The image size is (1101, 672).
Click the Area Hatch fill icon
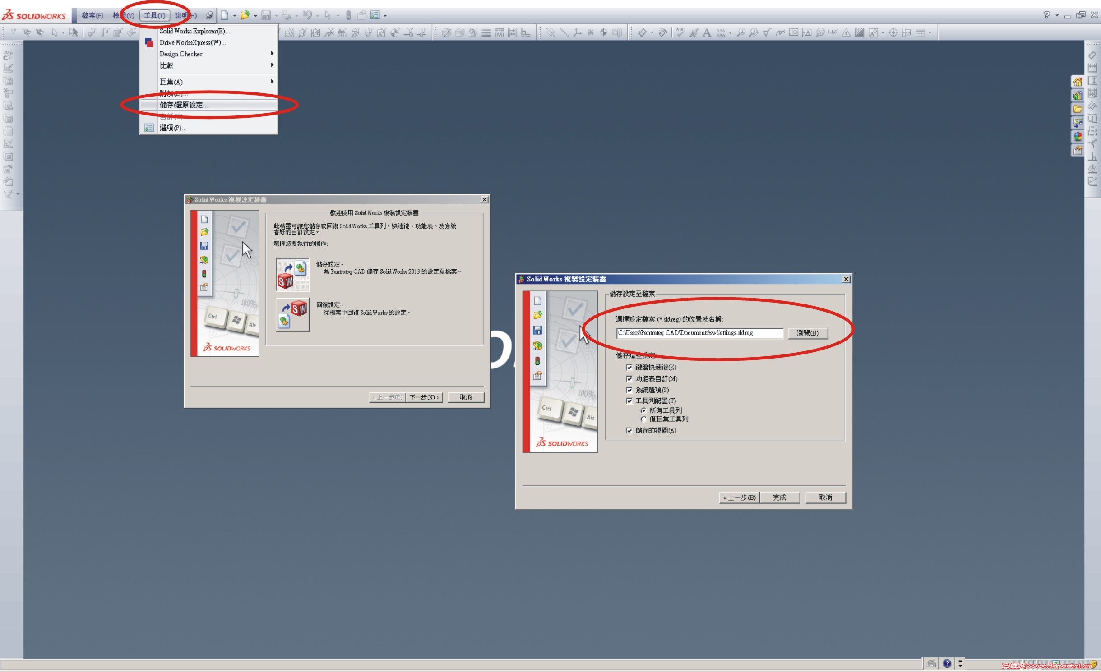pyautogui.click(x=860, y=32)
